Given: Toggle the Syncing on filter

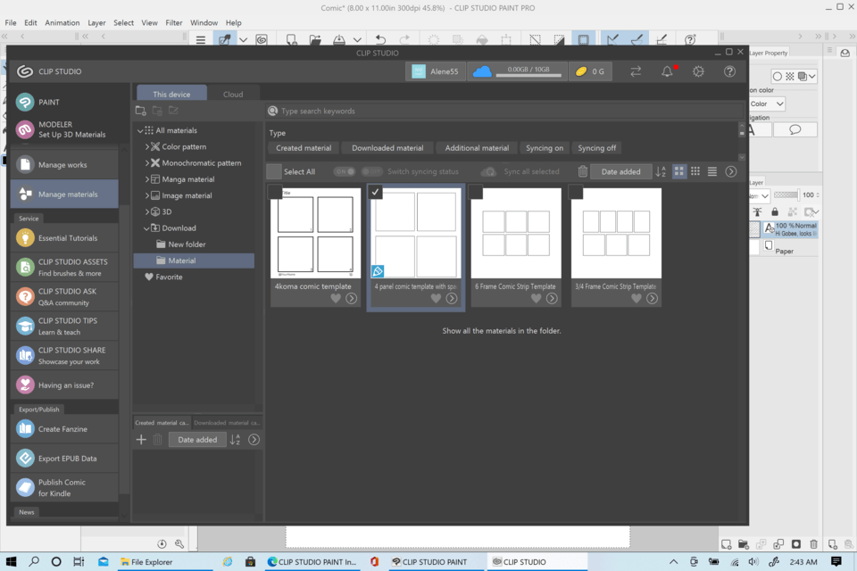Looking at the screenshot, I should point(545,148).
